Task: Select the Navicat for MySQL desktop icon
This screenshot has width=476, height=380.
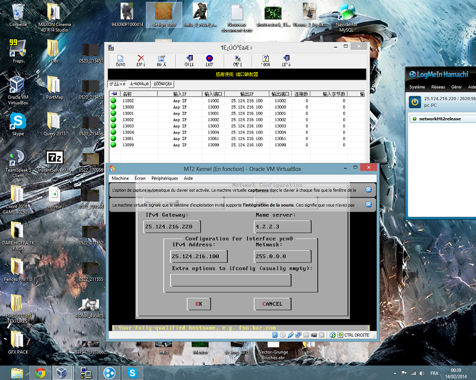Action: pyautogui.click(x=346, y=18)
